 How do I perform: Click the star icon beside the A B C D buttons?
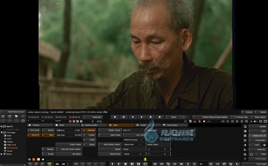(x=92, y=121)
